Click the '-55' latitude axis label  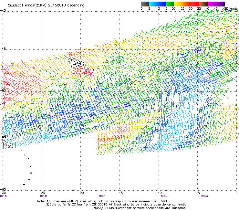(3, 137)
